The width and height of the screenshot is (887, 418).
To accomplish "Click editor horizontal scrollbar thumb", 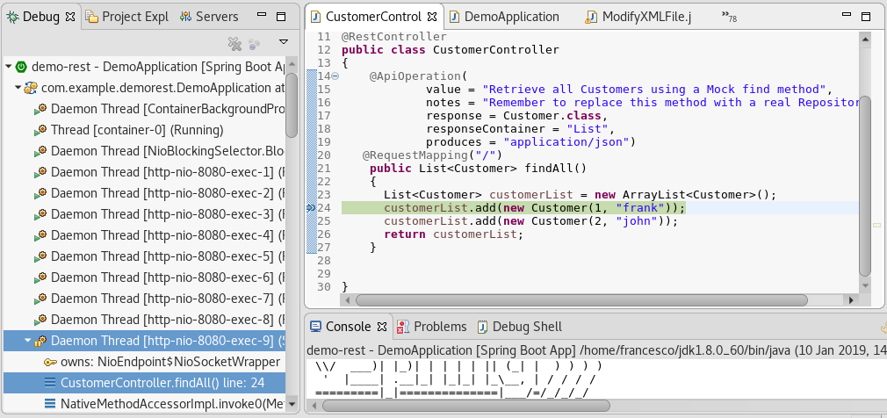I will click(x=581, y=299).
